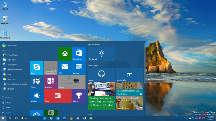Open the Movies & TV tile
This screenshot has width=216, height=121.
(129, 75)
